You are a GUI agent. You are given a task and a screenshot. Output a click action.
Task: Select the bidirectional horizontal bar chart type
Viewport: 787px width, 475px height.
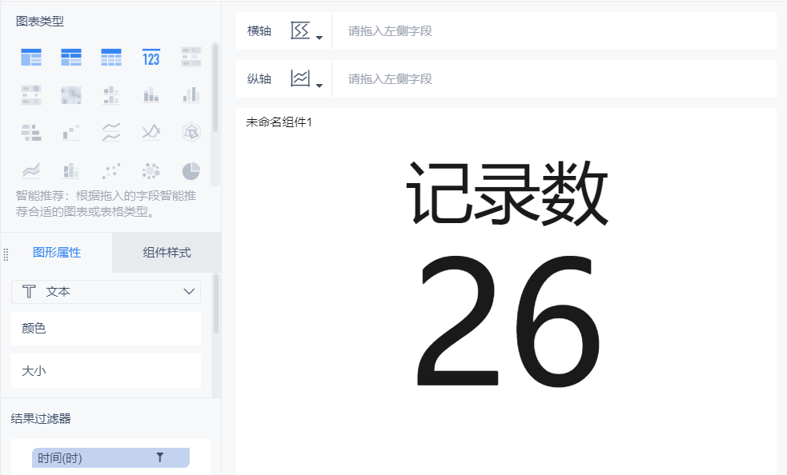pos(31,133)
